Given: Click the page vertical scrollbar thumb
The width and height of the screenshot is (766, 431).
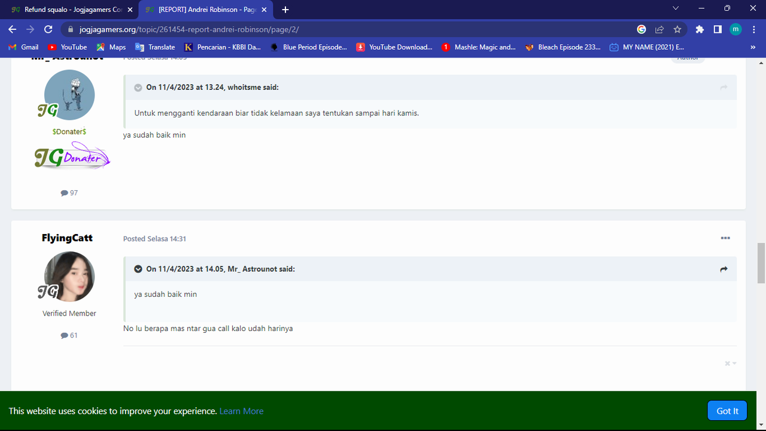Looking at the screenshot, I should coord(761,263).
